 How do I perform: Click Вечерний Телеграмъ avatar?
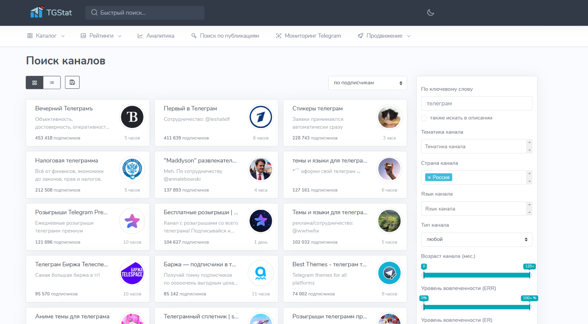point(132,117)
